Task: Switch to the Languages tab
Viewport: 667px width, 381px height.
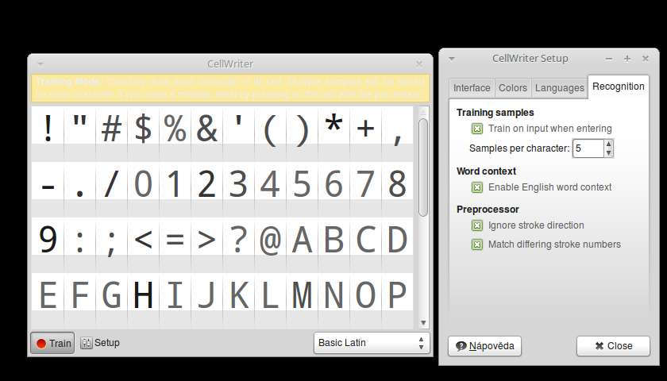Action: [559, 88]
